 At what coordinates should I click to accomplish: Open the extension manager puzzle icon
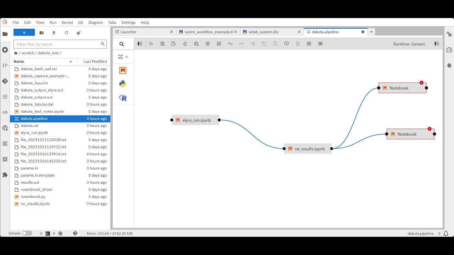pos(5,175)
